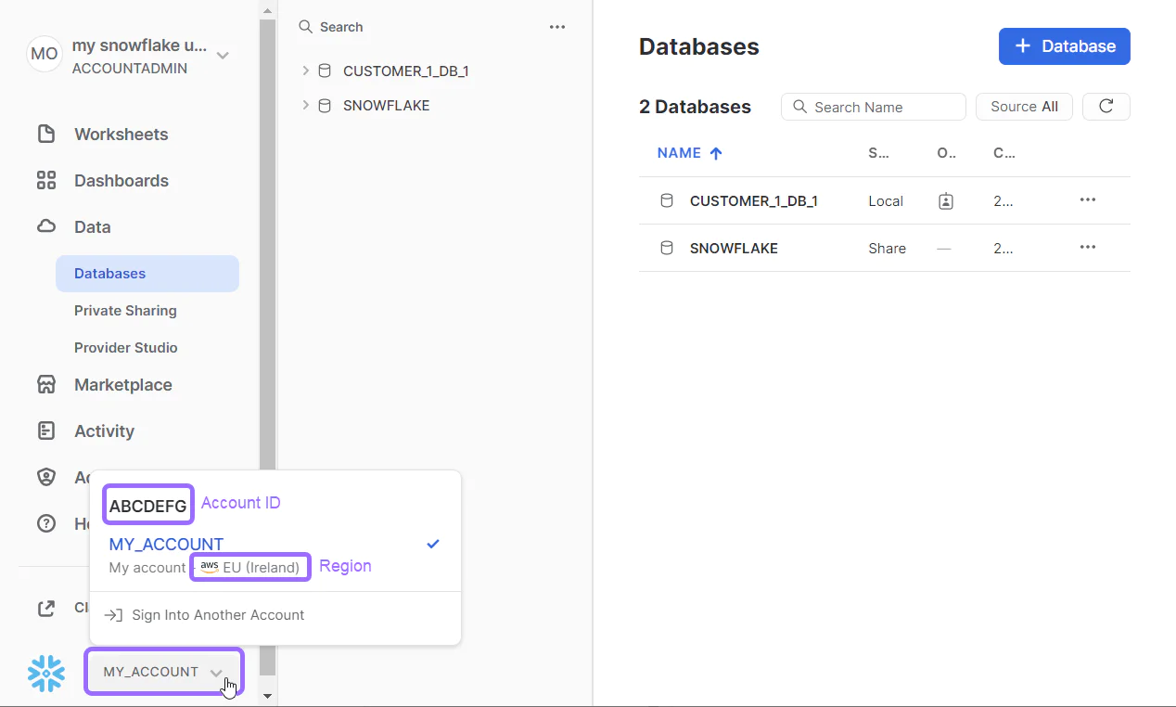The image size is (1176, 707).
Task: Click the Marketplace storefront icon
Action: [46, 384]
